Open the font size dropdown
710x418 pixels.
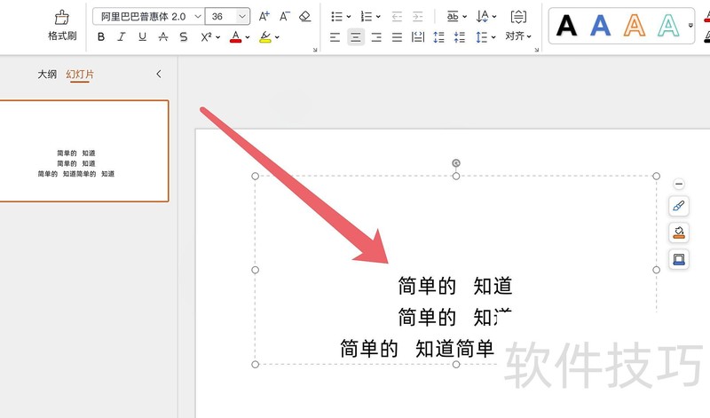tap(242, 16)
